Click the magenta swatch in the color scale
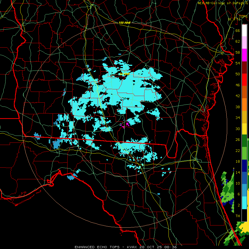This screenshot has width=249, height=249. [244, 55]
